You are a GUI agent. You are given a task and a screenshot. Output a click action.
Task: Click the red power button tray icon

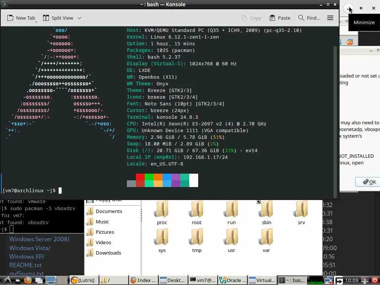click(374, 281)
